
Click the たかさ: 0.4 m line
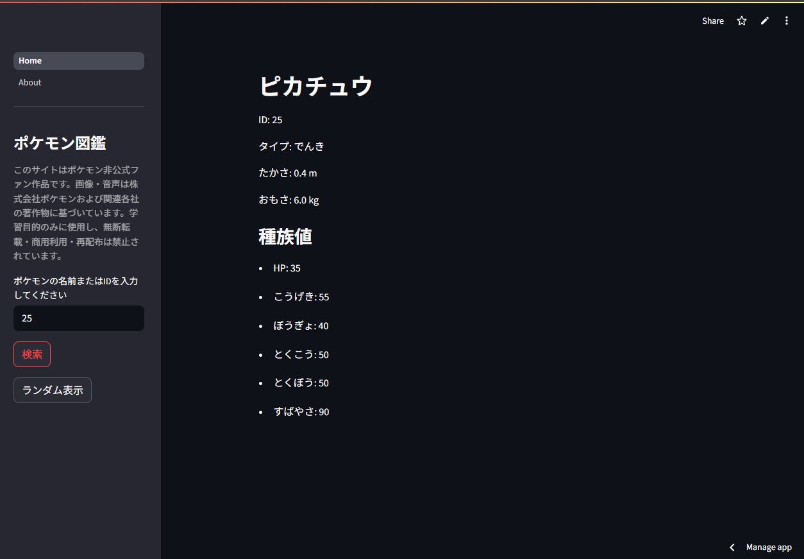click(x=288, y=173)
